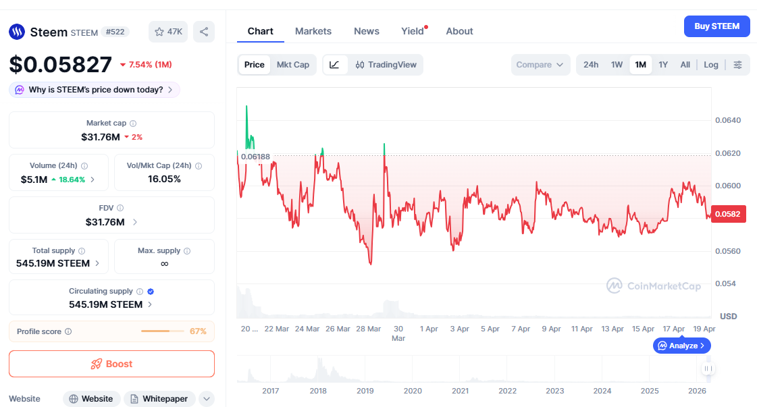The height and width of the screenshot is (407, 757).
Task: Click the share icon next to watchlist
Action: (x=204, y=32)
